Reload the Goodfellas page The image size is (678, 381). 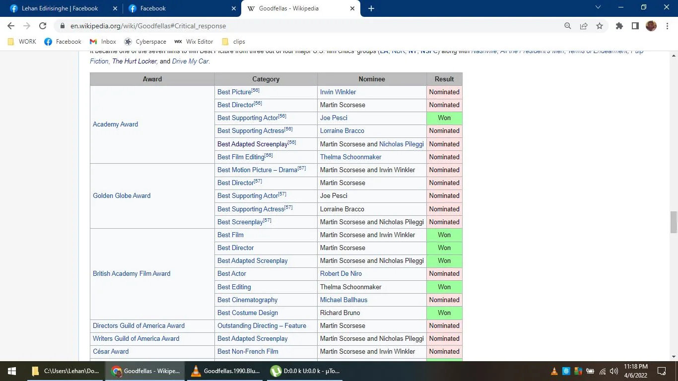coord(43,26)
